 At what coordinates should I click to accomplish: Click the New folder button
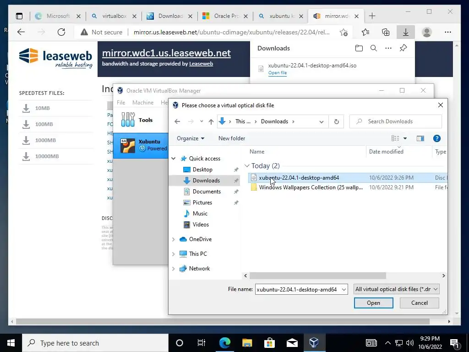pos(232,138)
